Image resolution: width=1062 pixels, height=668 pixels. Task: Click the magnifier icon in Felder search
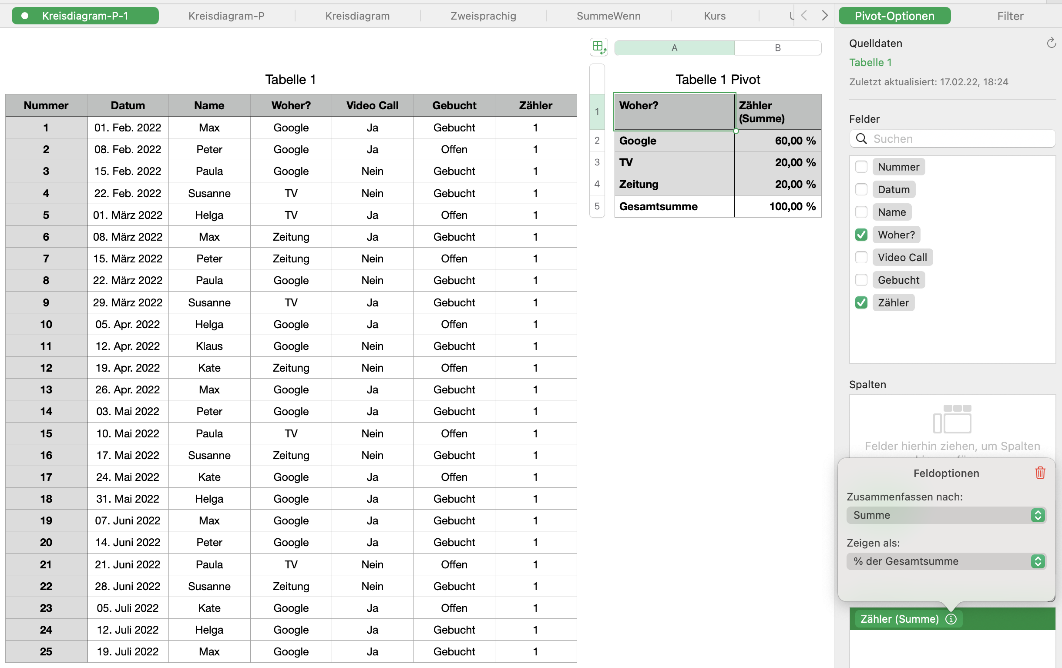861,138
